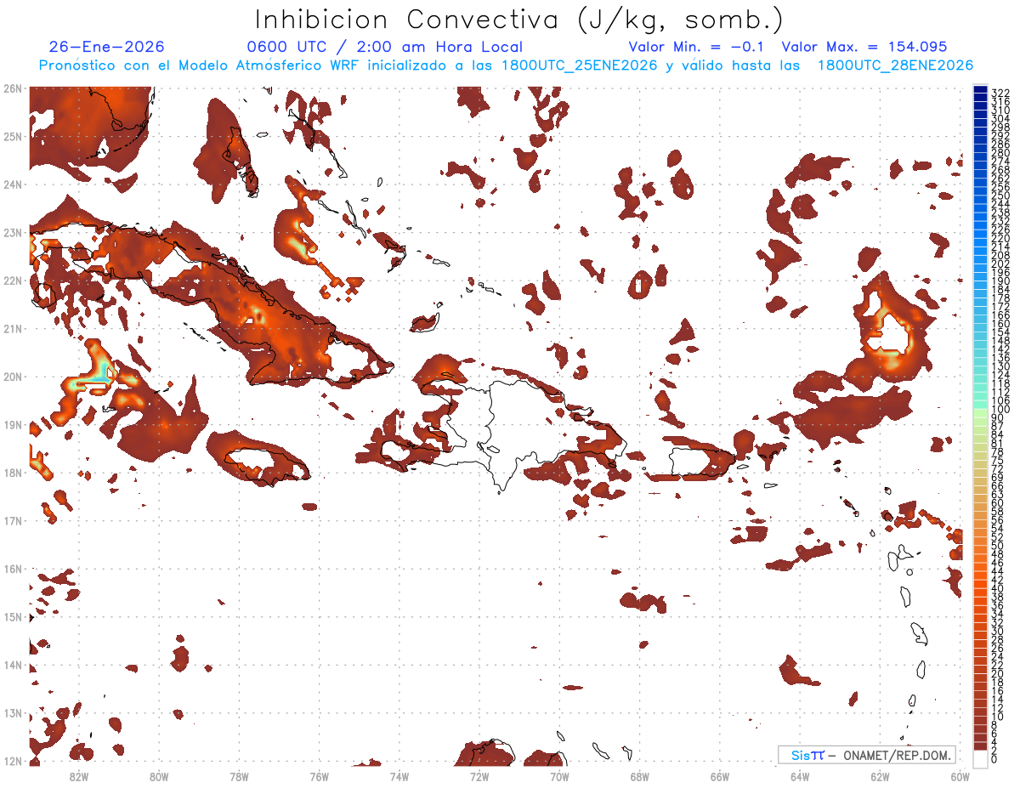This screenshot has height=788, width=1020.
Task: Click the '64W' longitude label
Action: (800, 776)
